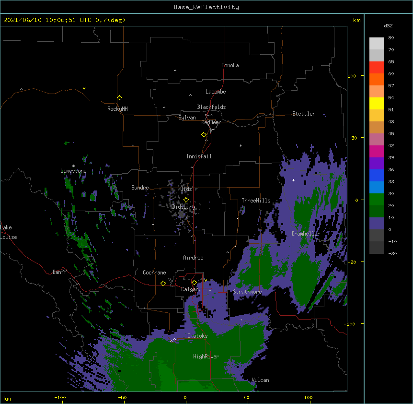Click the ThreeHills label
The image size is (413, 404).
(256, 201)
